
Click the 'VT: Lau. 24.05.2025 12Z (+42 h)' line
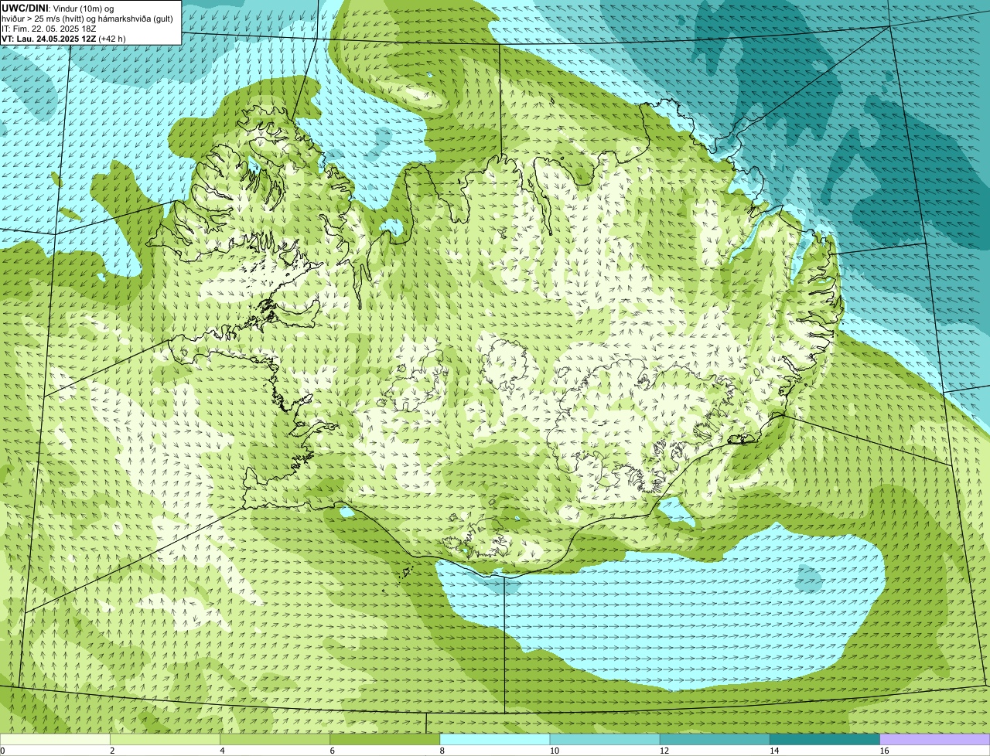tap(63, 38)
